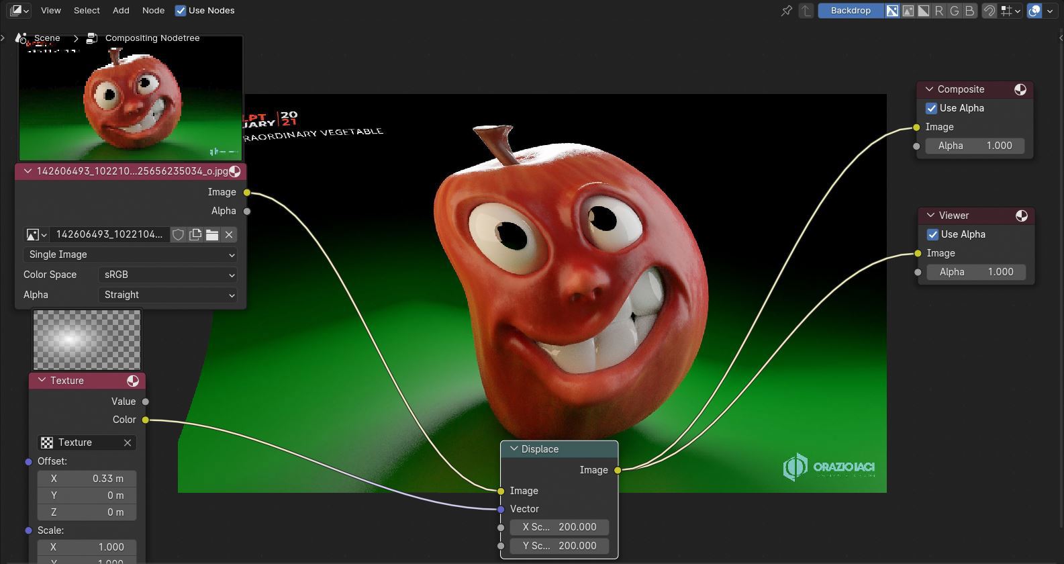
Task: Collapse the Viewer node
Action: point(931,216)
